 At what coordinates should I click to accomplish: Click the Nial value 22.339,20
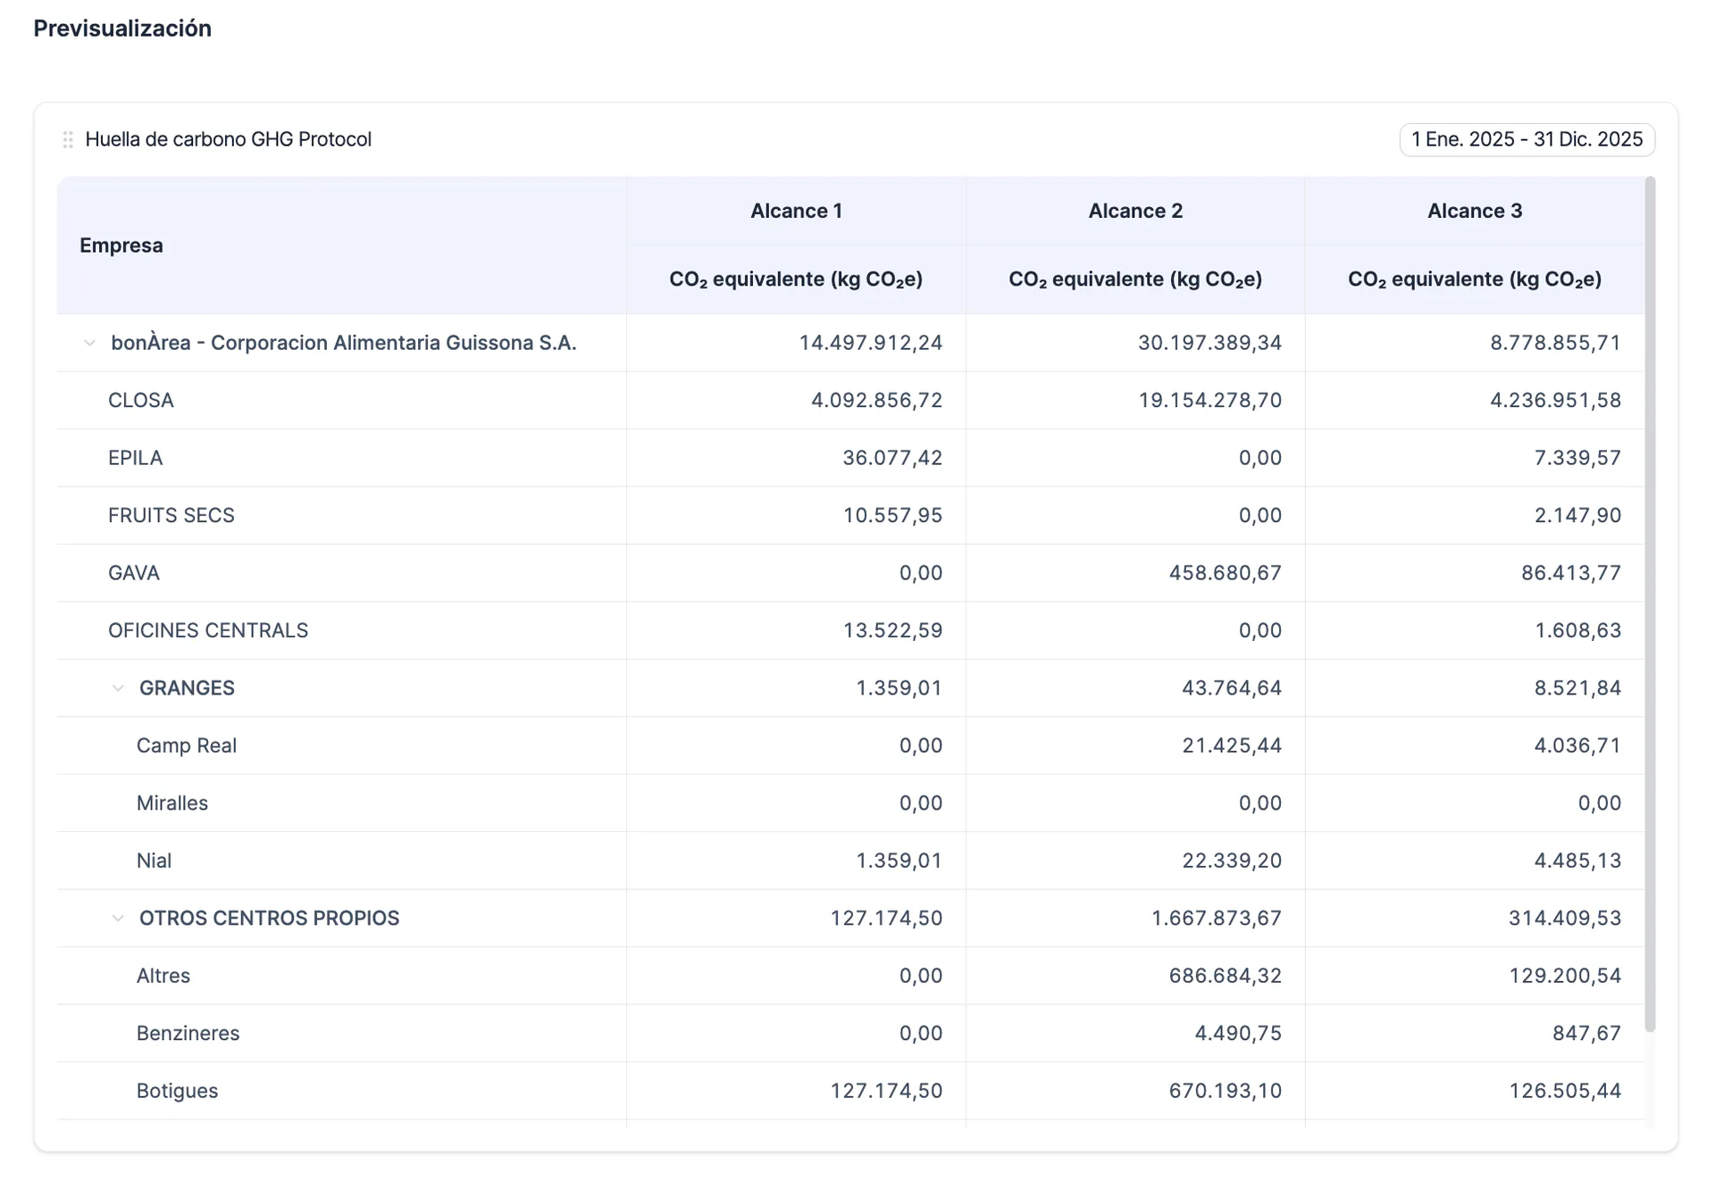coord(1233,861)
